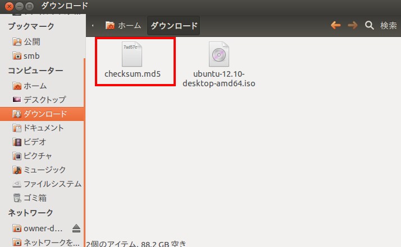Click the path bar ホーム folder icon

tap(110, 25)
